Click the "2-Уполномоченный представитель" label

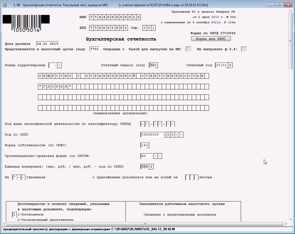click(x=46, y=220)
